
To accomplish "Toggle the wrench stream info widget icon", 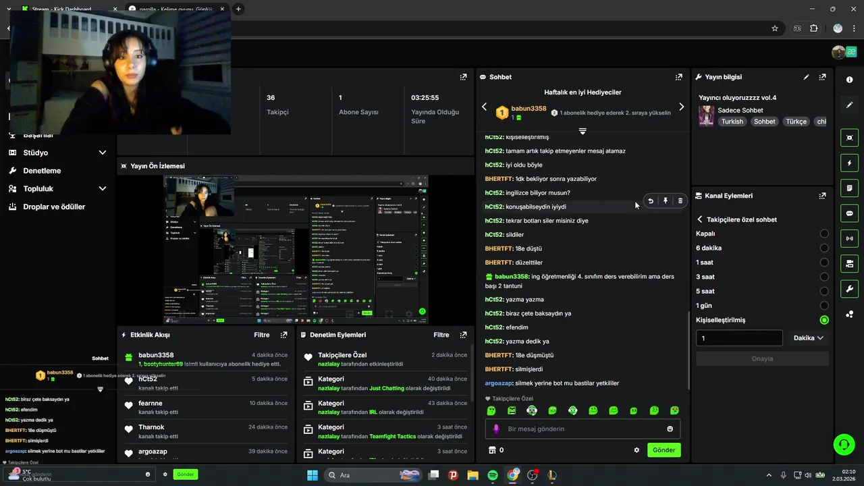I will pyautogui.click(x=849, y=289).
